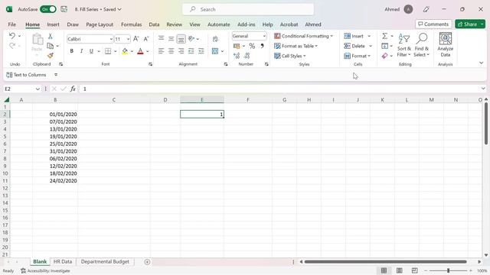The image size is (490, 275).
Task: Click the Clear eraser icon
Action: 384,56
